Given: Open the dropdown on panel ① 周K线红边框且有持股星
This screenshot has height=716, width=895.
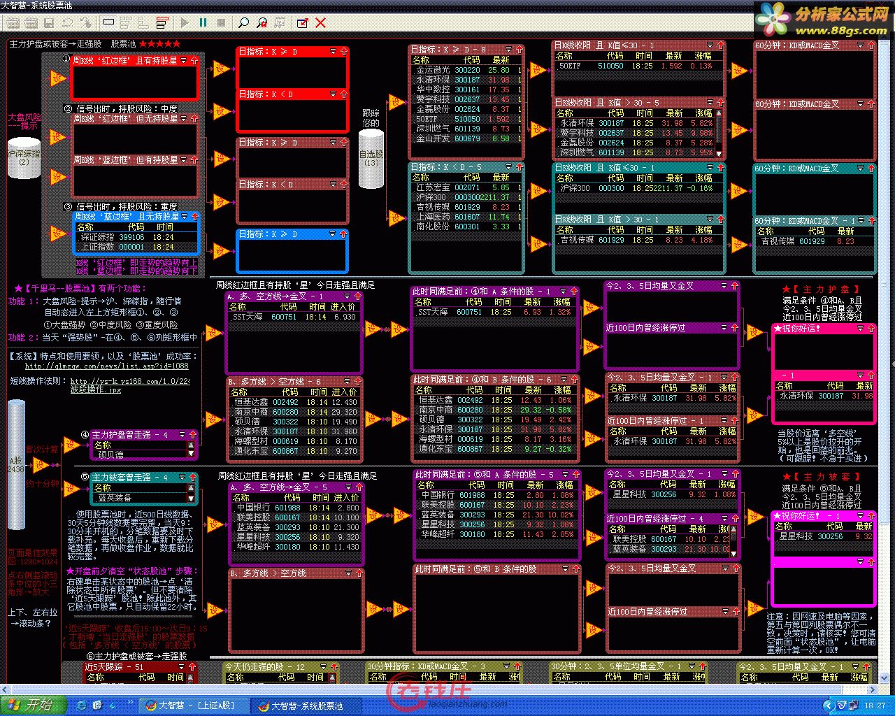Looking at the screenshot, I should pos(184,61).
